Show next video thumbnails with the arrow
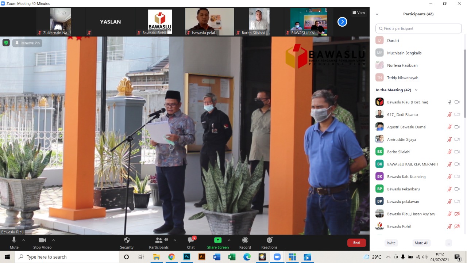The height and width of the screenshot is (263, 467). click(342, 22)
